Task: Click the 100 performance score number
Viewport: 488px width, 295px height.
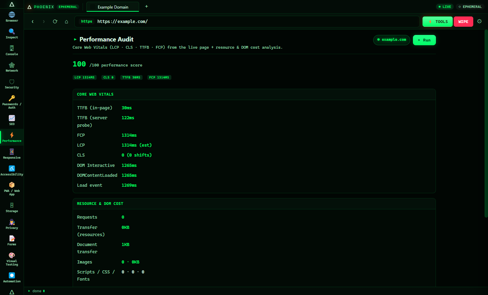Action: pyautogui.click(x=79, y=64)
